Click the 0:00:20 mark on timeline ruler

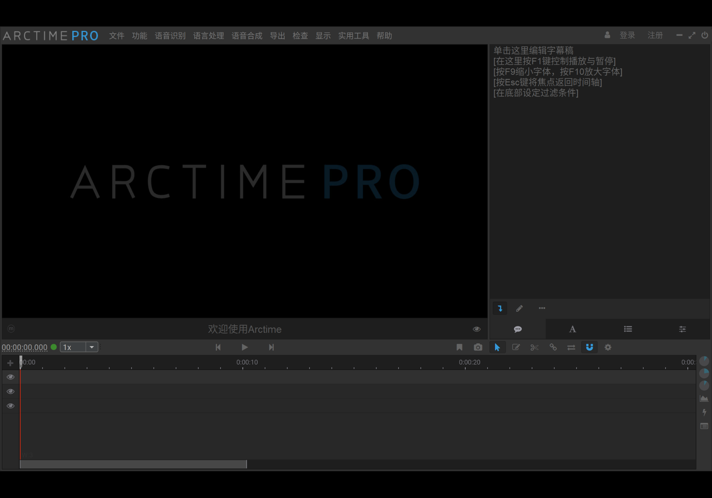click(469, 362)
